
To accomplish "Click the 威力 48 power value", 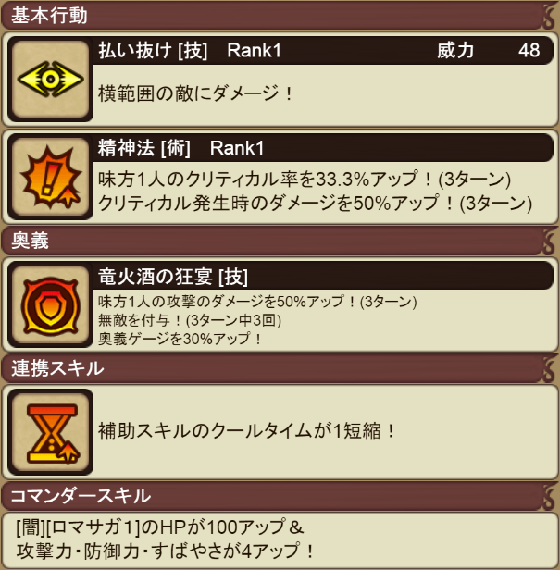I will (489, 51).
